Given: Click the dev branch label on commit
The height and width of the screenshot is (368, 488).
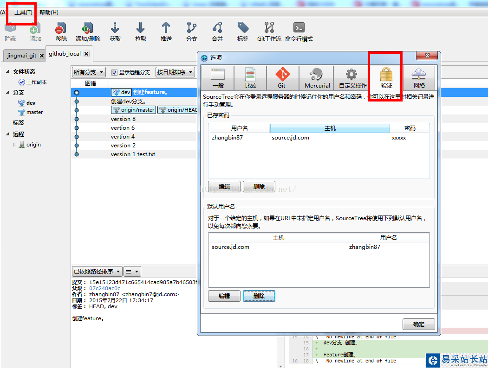Looking at the screenshot, I should (x=121, y=92).
